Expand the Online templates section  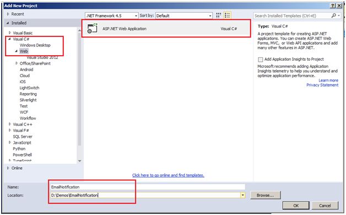pos(8,168)
